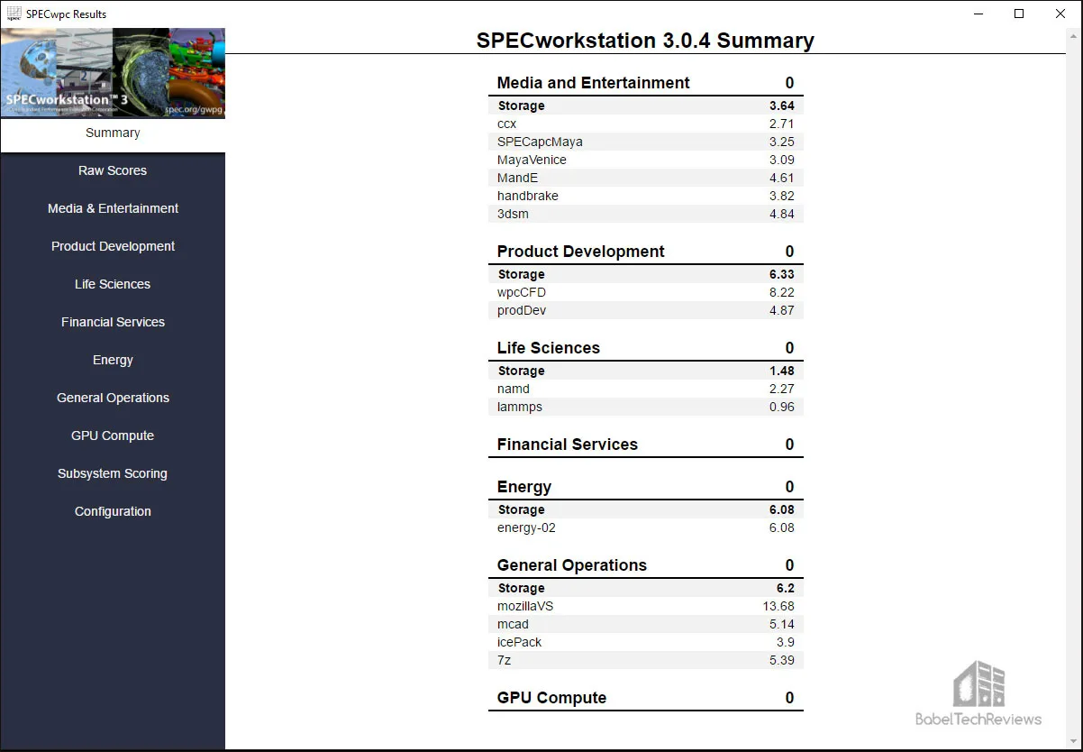
Task: Click the 'General Operations' section header in results
Action: click(x=571, y=565)
